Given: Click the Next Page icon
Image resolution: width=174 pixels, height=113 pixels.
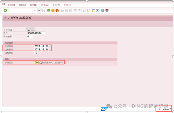Looking at the screenshot, I should click(x=84, y=11).
